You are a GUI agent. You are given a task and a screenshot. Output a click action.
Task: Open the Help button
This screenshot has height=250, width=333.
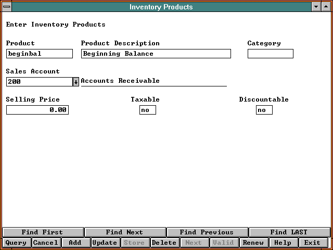coord(283,243)
